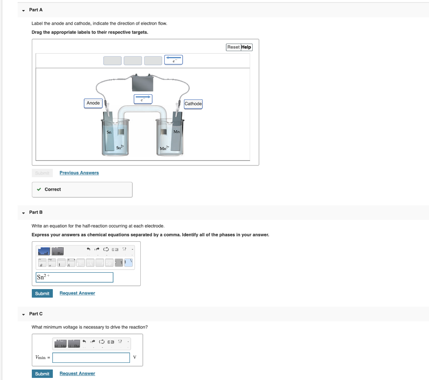Open Previous Answers for Part A
429x380 pixels.
pos(79,173)
